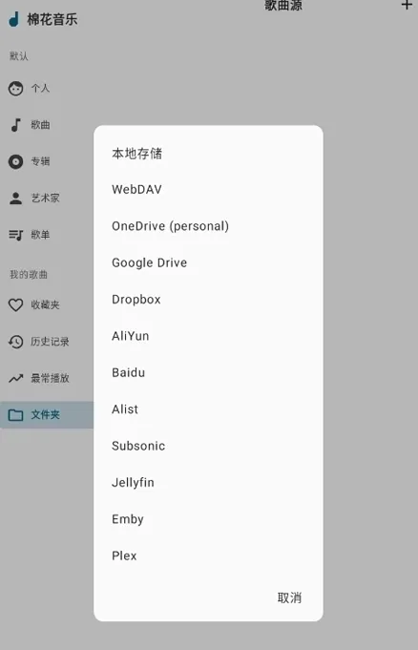Click the 棉花音乐 music note logo

14,19
